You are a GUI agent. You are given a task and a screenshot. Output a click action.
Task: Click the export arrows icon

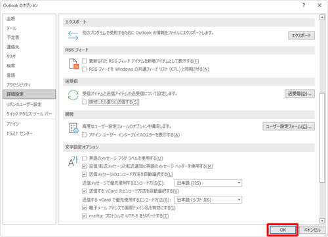point(73,35)
